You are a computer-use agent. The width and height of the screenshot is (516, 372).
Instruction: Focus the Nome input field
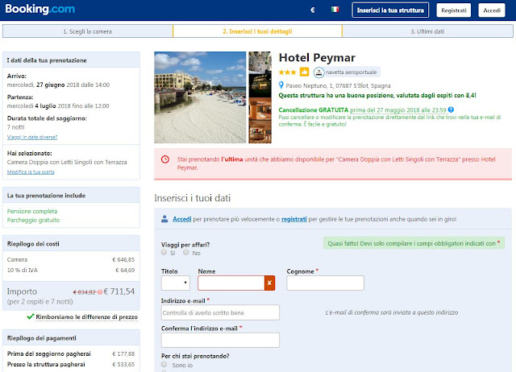click(x=231, y=283)
